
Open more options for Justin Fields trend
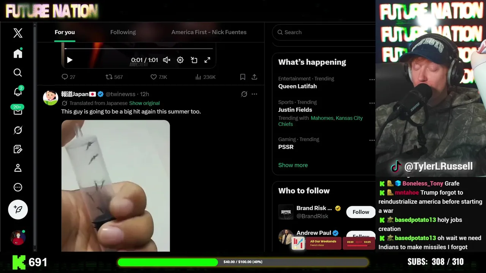tap(372, 103)
